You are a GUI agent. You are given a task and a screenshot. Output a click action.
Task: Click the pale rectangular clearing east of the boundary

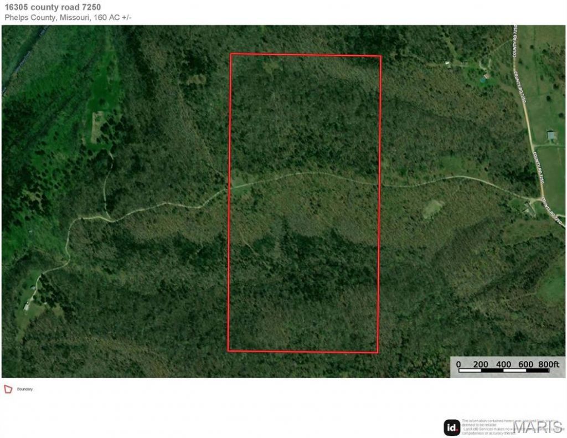tap(434, 209)
